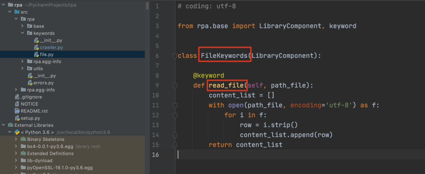This screenshot has width=425, height=174.
Task: Click content_list.append(row) on line 14
Action: point(286,135)
